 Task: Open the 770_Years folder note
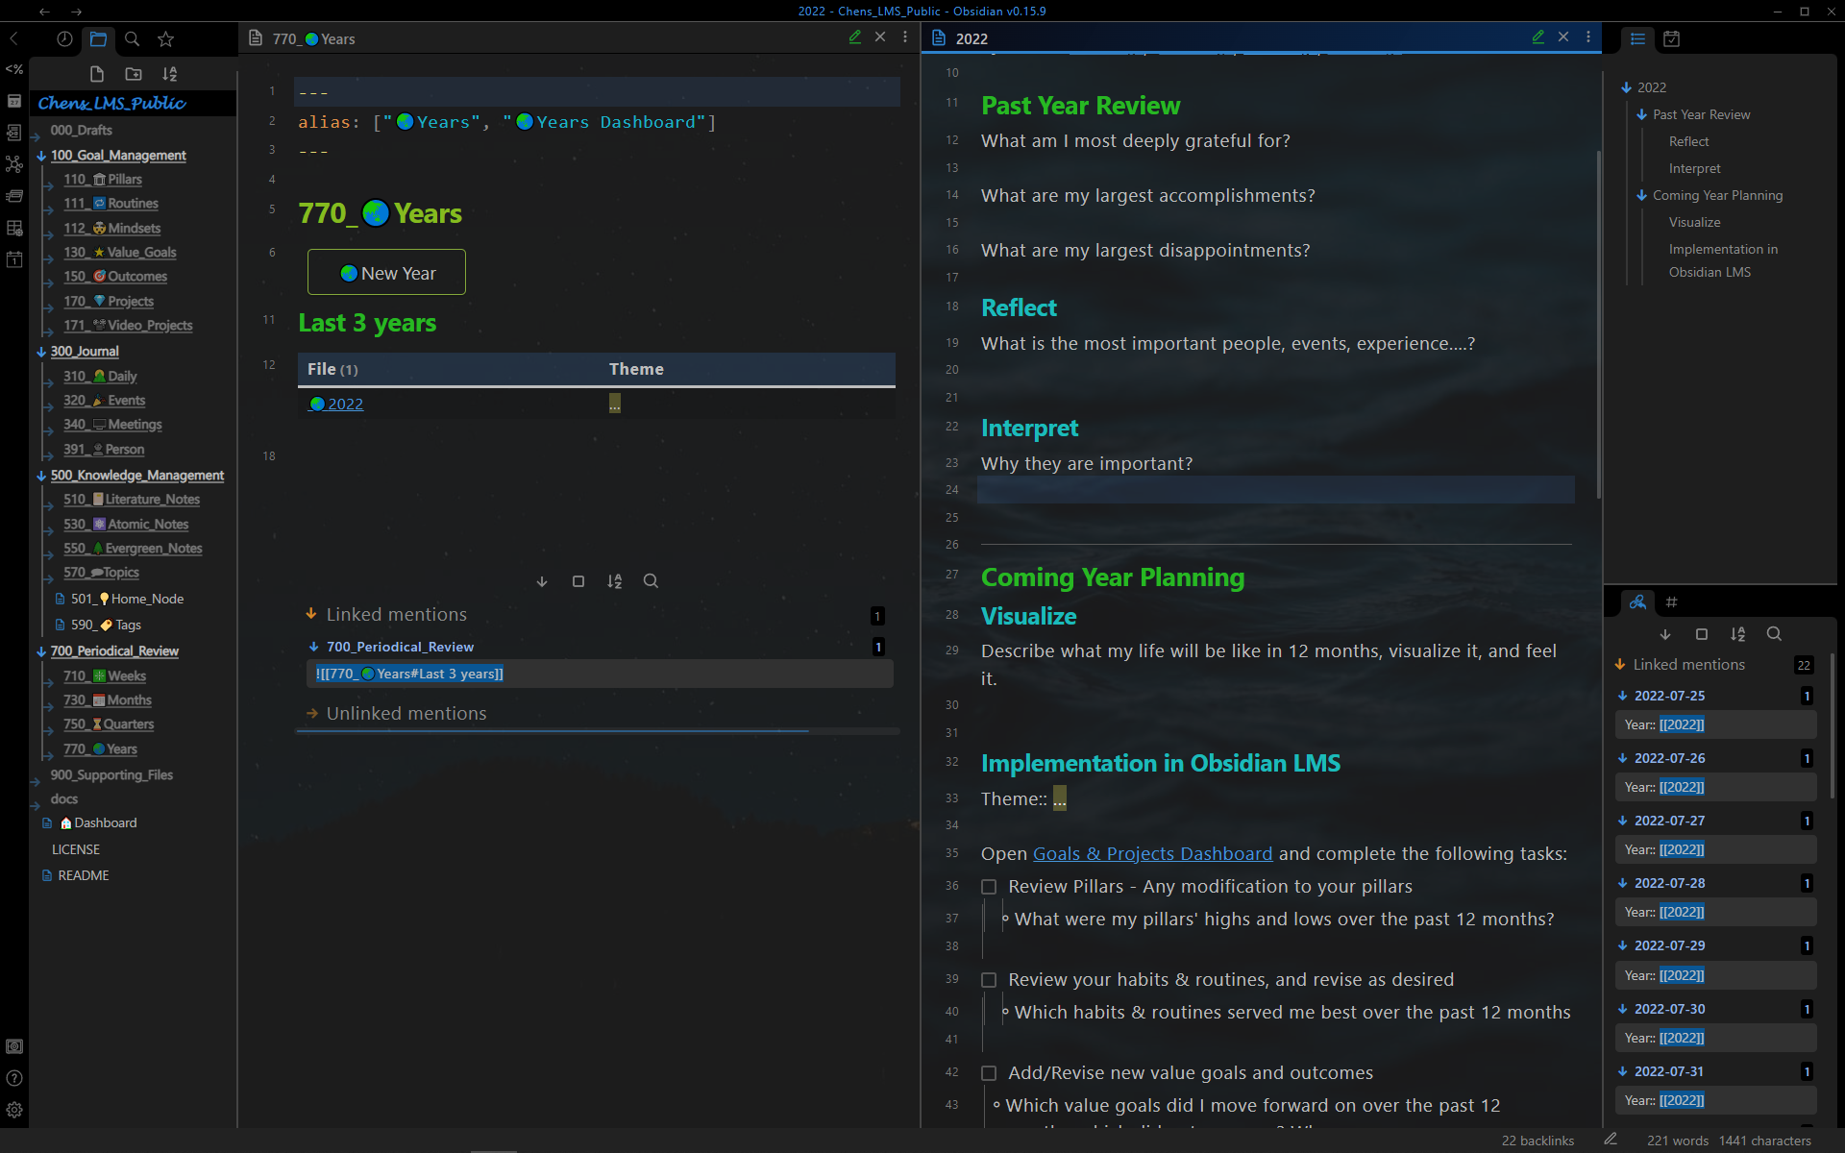click(100, 749)
